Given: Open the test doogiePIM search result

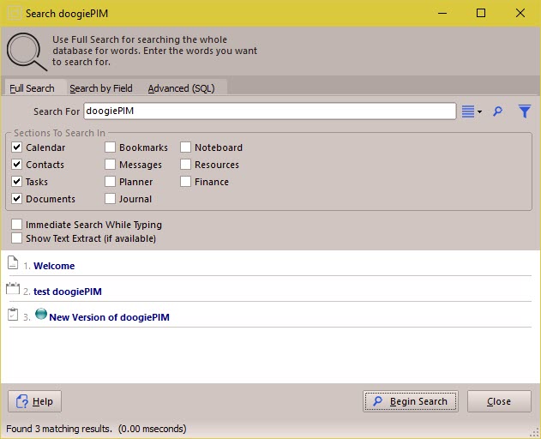Looking at the screenshot, I should (68, 292).
